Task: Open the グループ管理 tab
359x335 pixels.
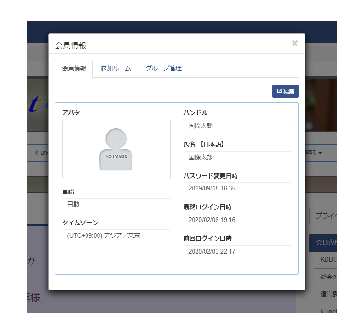Action: coord(163,68)
